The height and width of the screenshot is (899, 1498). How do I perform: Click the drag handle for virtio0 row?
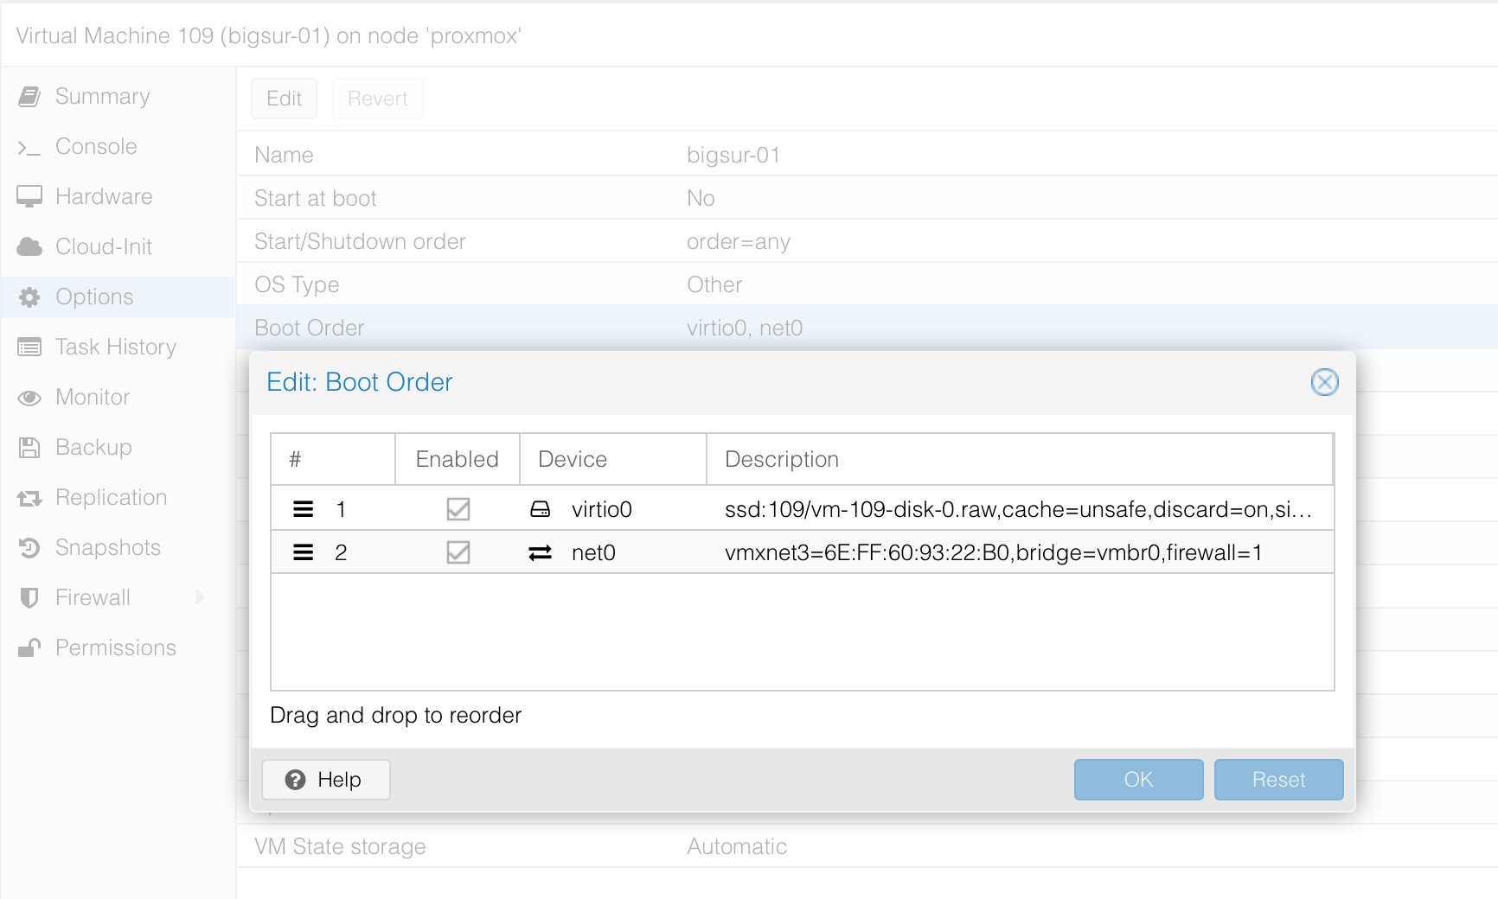coord(303,509)
